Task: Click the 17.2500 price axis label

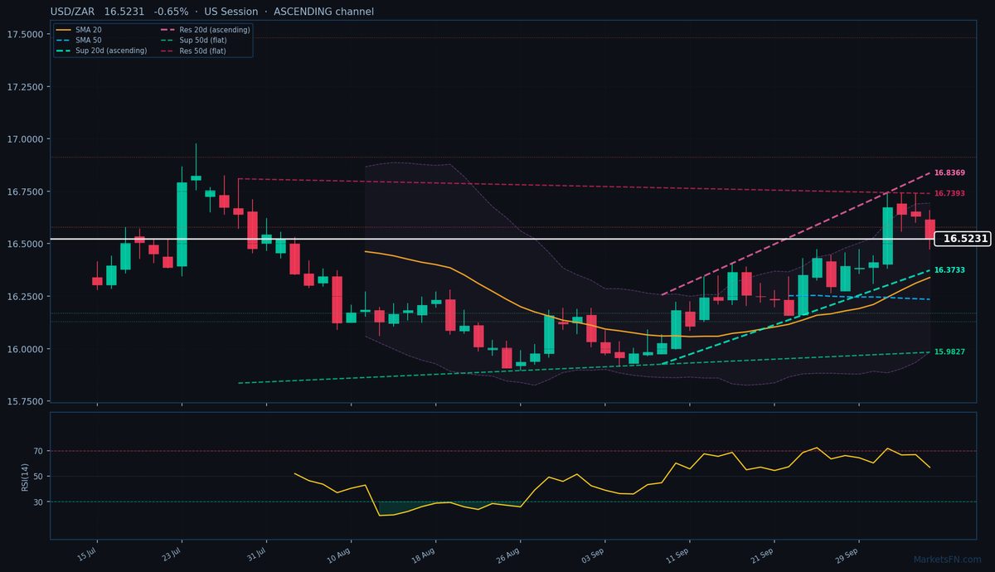Action: tap(25, 87)
